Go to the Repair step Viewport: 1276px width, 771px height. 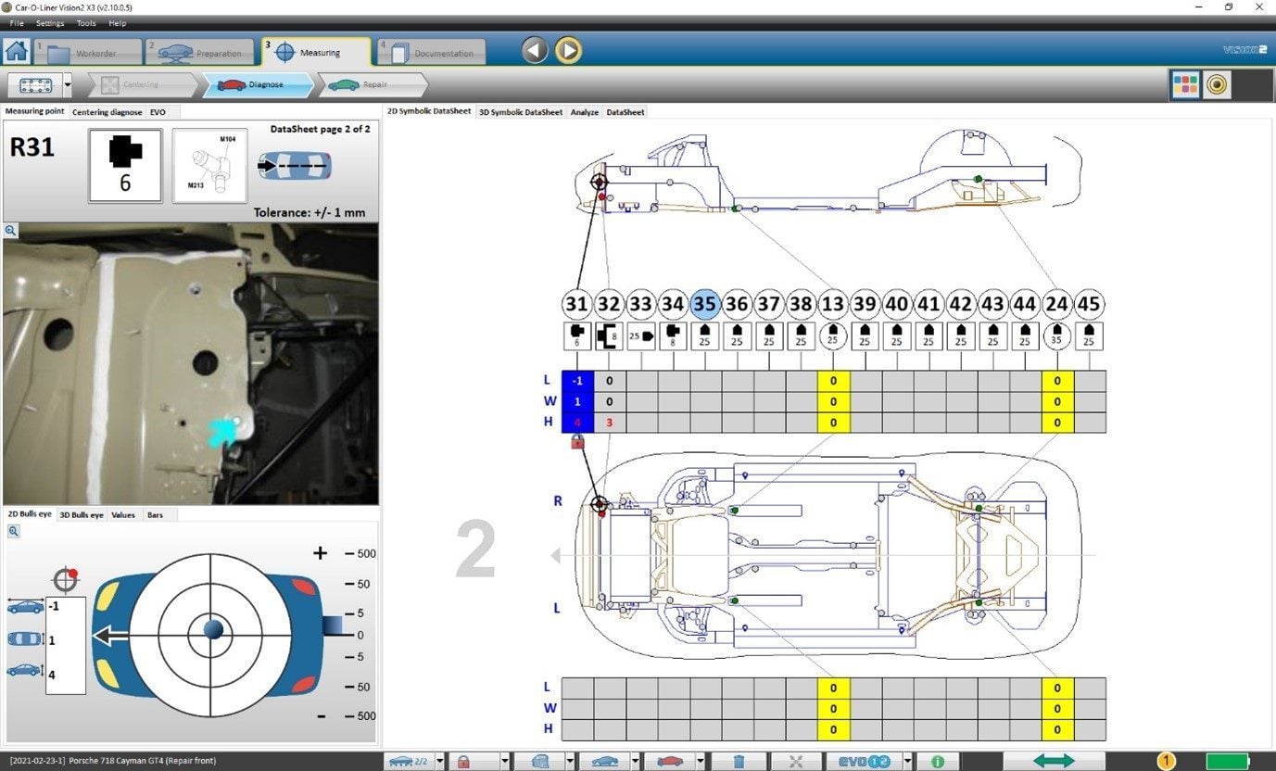373,84
